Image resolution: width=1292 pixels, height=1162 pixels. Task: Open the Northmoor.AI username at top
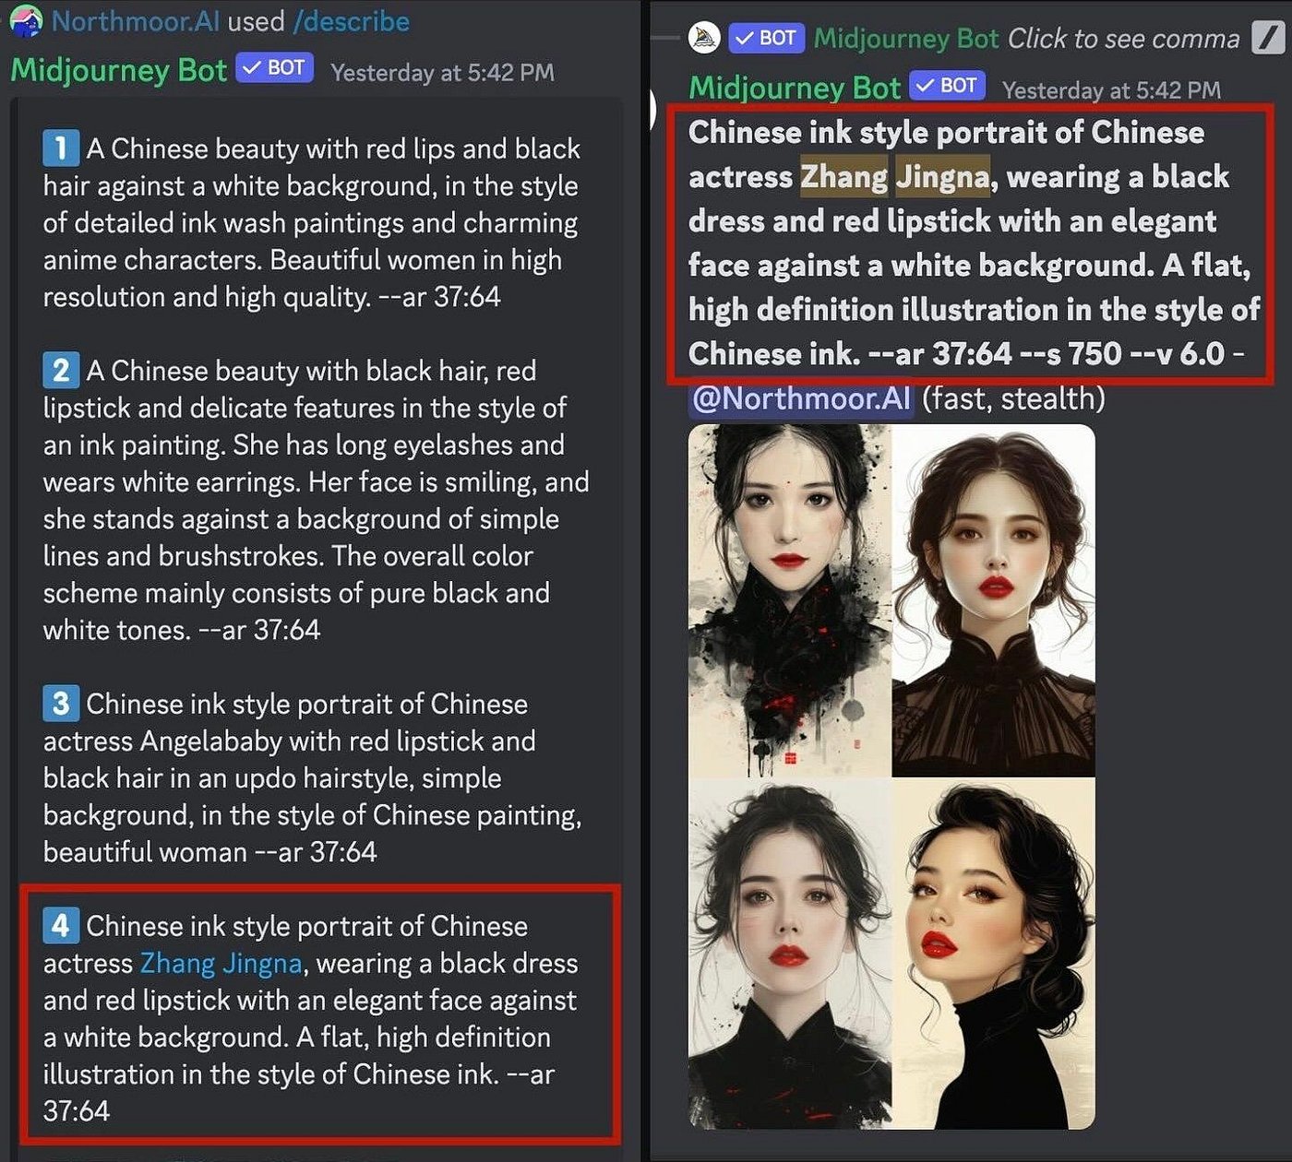click(x=136, y=20)
